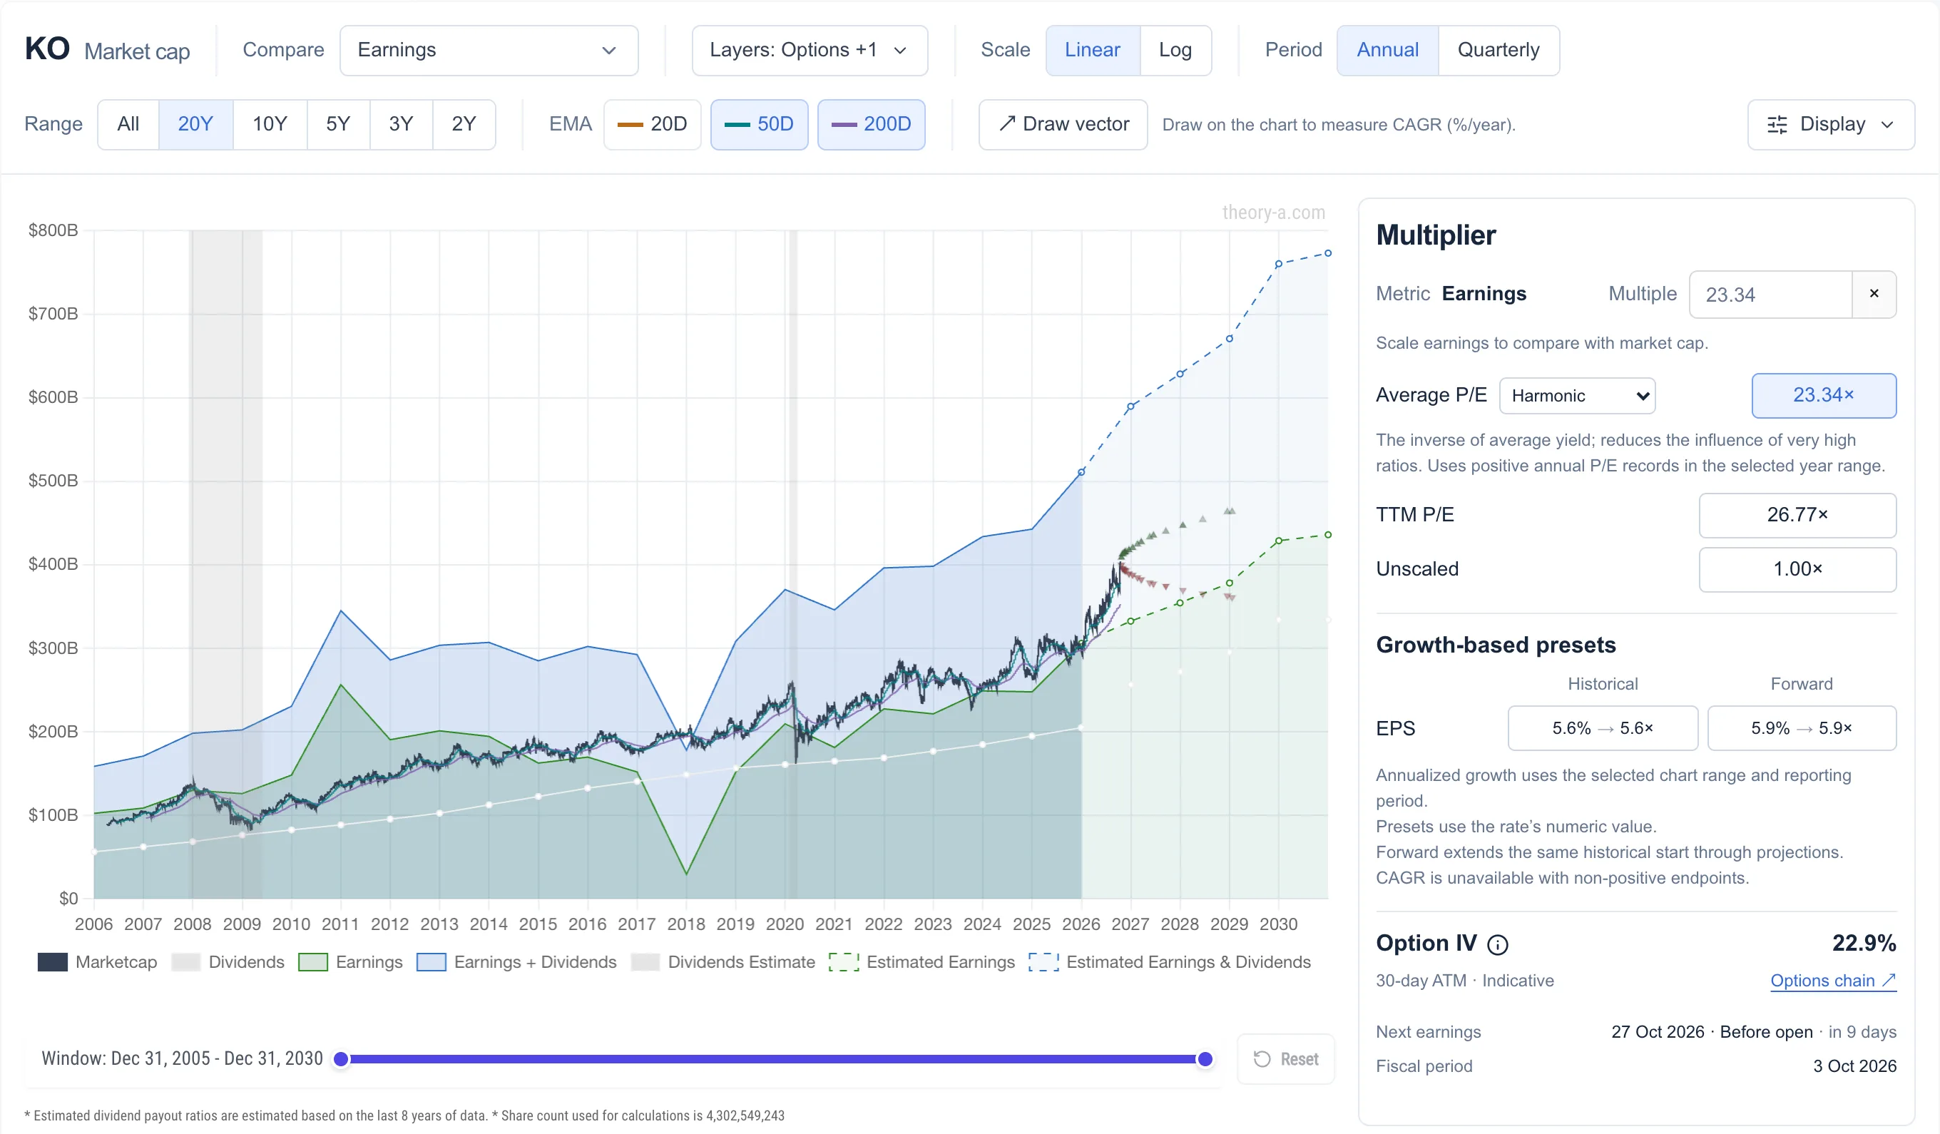Viewport: 1940px width, 1134px height.
Task: Toggle Estimated Earnings & Dividends legend entry
Action: pos(1170,962)
